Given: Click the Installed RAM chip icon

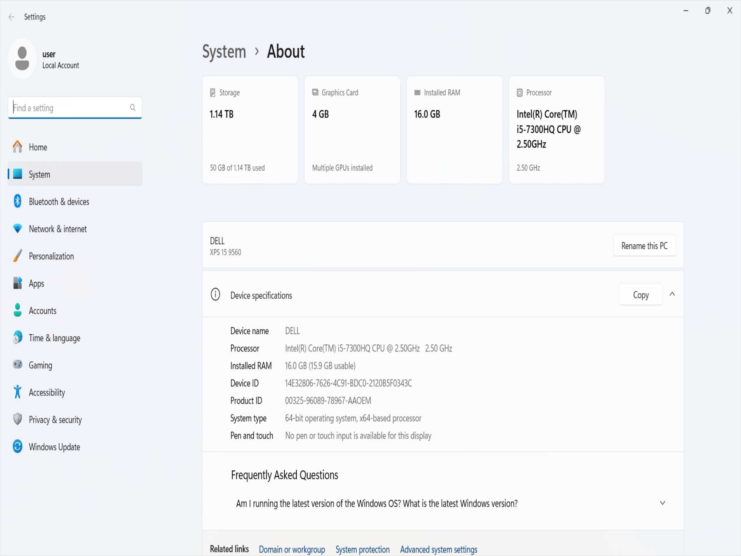Looking at the screenshot, I should (417, 92).
